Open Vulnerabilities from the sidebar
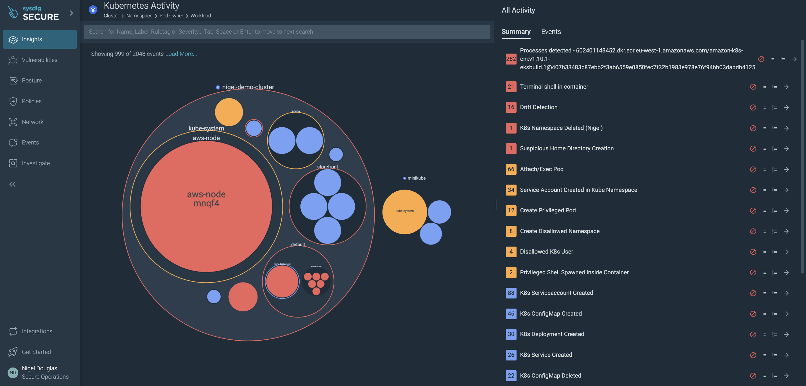The image size is (806, 386). coord(40,60)
